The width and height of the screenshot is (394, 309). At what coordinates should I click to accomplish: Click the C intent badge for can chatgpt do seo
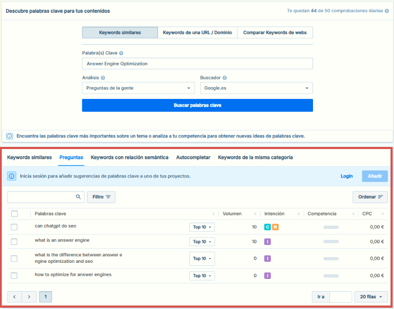pos(267,227)
